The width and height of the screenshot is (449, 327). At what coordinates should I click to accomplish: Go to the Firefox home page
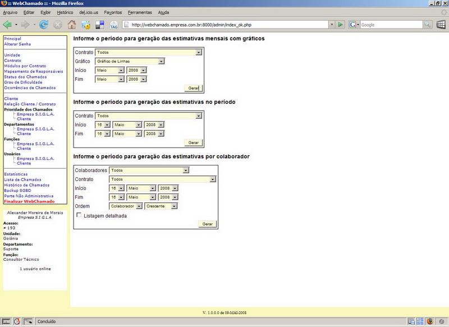pyautogui.click(x=72, y=25)
